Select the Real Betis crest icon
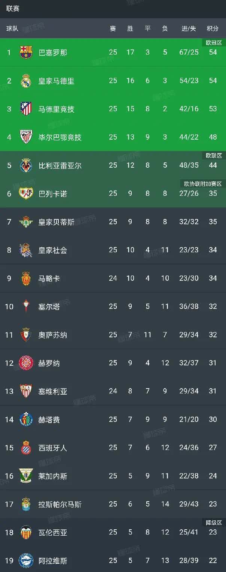Image resolution: width=226 pixels, height=572 pixels. tap(26, 222)
